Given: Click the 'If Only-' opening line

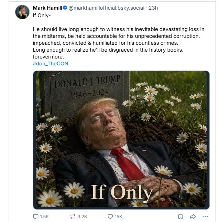Looking at the screenshot, I should coord(42,15).
